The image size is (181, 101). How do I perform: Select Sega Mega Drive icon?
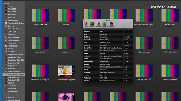click(6, 57)
